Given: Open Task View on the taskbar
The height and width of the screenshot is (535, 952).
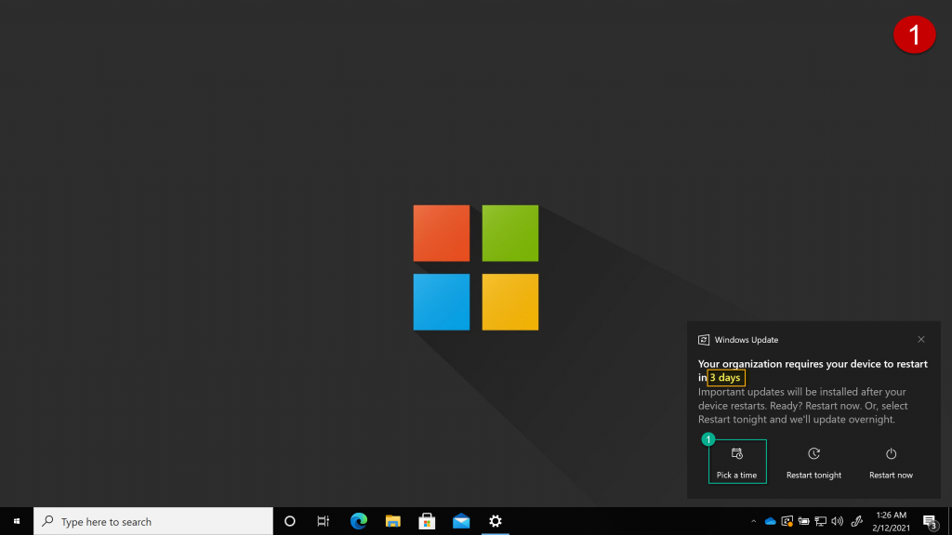Looking at the screenshot, I should (x=323, y=521).
